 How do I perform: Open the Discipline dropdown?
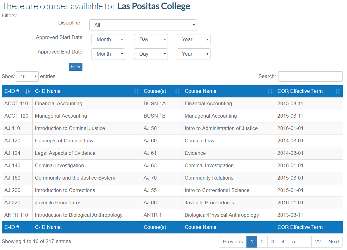click(x=143, y=25)
